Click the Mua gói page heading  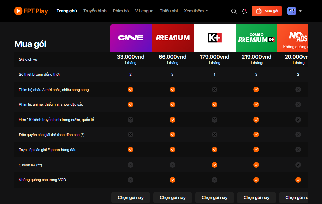point(30,44)
